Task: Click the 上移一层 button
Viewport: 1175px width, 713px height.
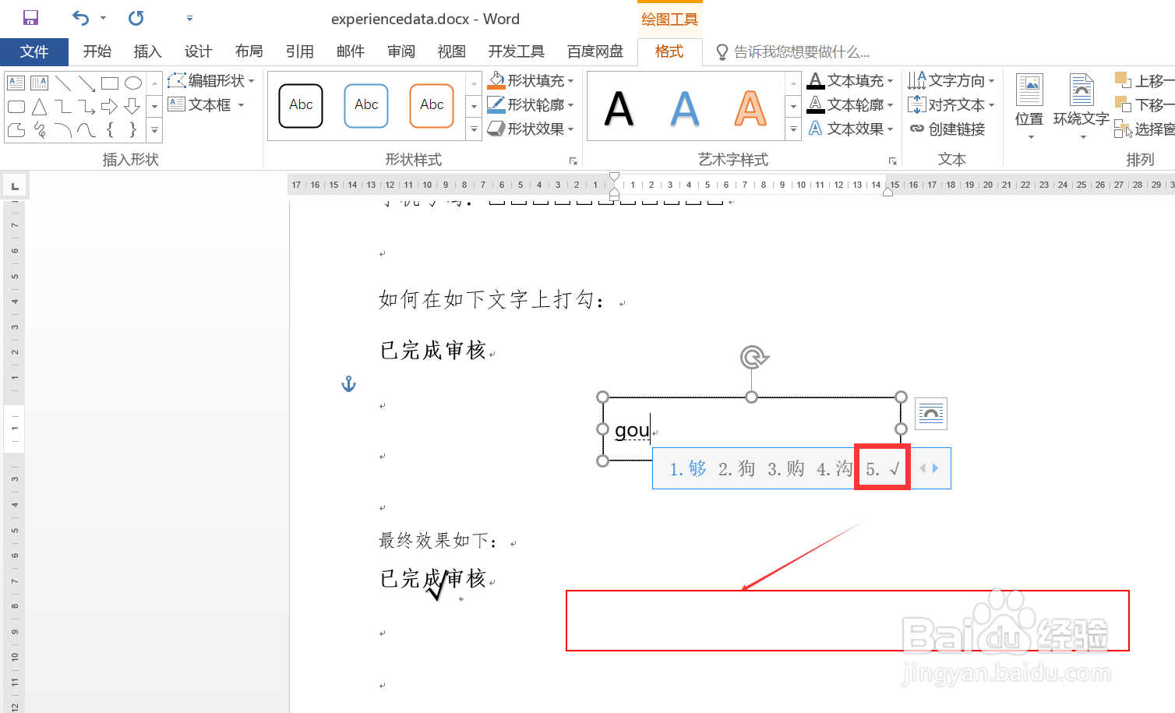Action: (1144, 80)
